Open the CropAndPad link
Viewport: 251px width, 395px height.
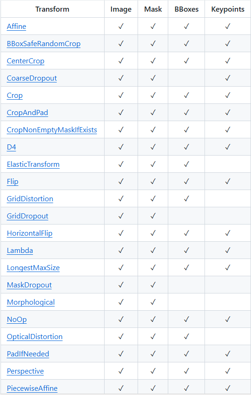(x=27, y=113)
